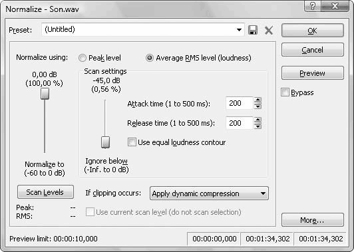This screenshot has width=354, height=252.
Task: Click the Preview button
Action: pos(313,73)
